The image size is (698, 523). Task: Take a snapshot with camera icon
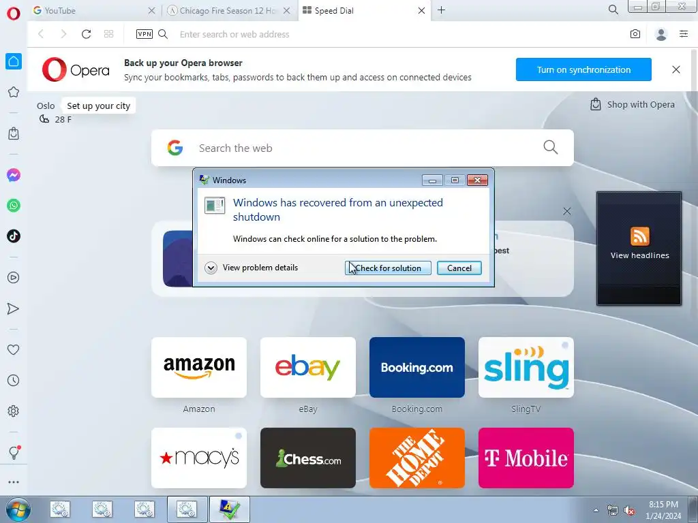pos(635,34)
